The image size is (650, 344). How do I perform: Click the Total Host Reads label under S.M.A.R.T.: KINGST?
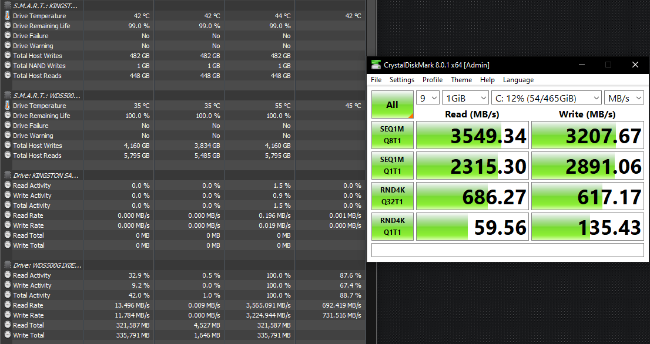pyautogui.click(x=37, y=76)
